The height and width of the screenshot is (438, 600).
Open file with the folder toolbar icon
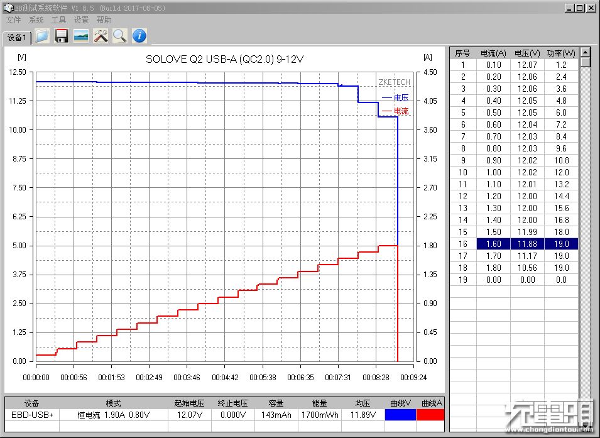42,36
